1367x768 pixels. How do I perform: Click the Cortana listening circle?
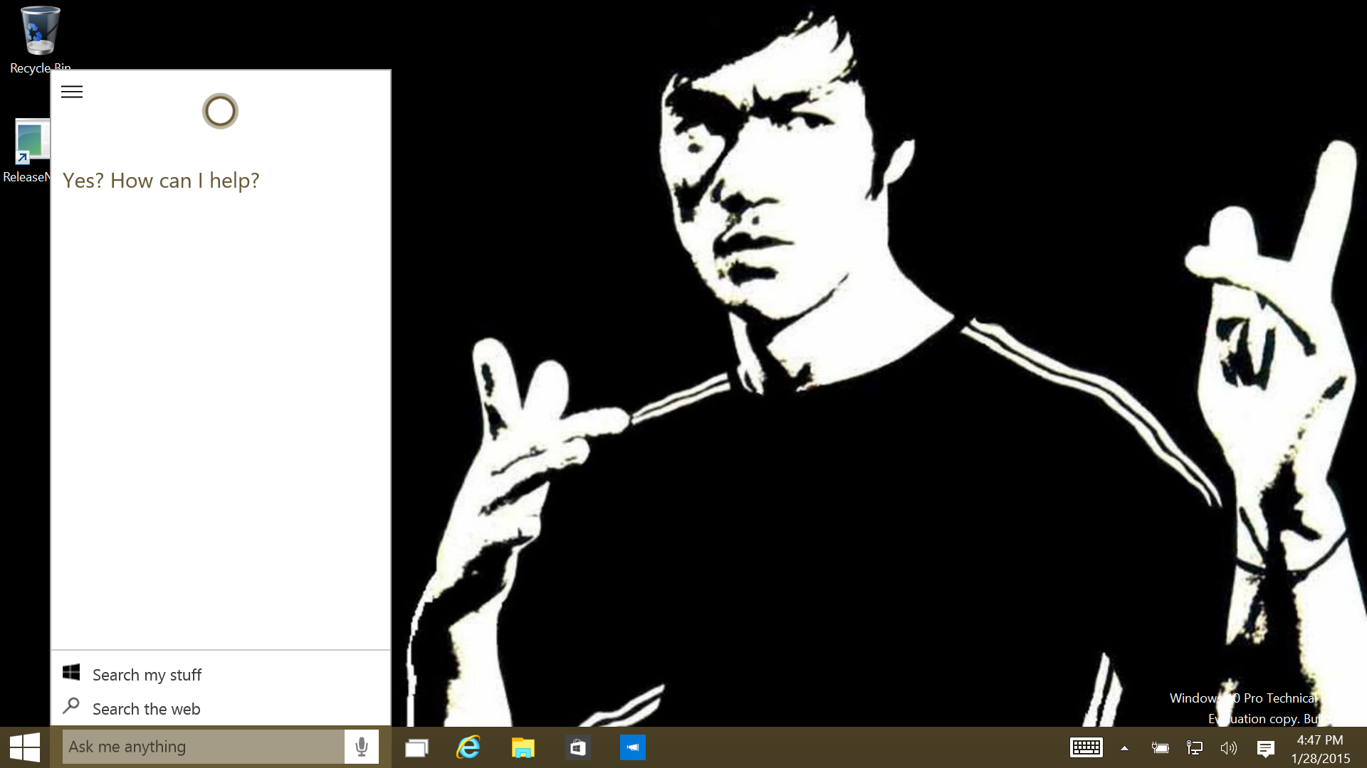(x=220, y=111)
